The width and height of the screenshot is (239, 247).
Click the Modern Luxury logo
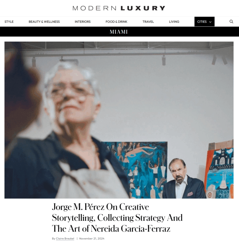[x=119, y=8]
